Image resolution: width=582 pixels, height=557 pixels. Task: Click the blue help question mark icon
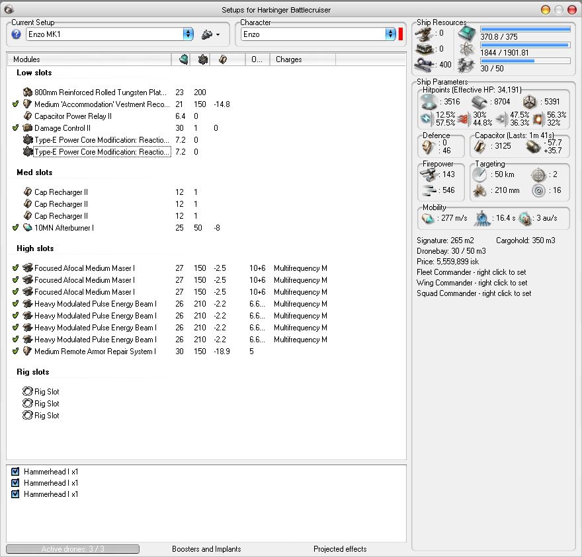pyautogui.click(x=16, y=34)
